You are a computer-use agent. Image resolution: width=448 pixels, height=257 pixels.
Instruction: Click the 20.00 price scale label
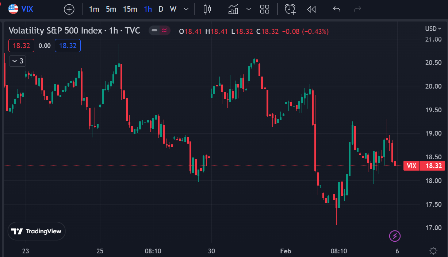pos(433,86)
